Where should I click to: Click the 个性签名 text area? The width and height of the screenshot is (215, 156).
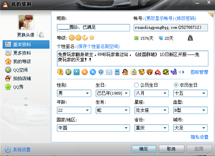(133, 58)
